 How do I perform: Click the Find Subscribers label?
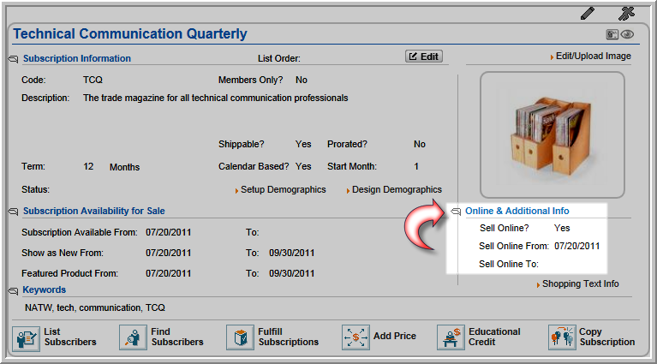click(177, 337)
